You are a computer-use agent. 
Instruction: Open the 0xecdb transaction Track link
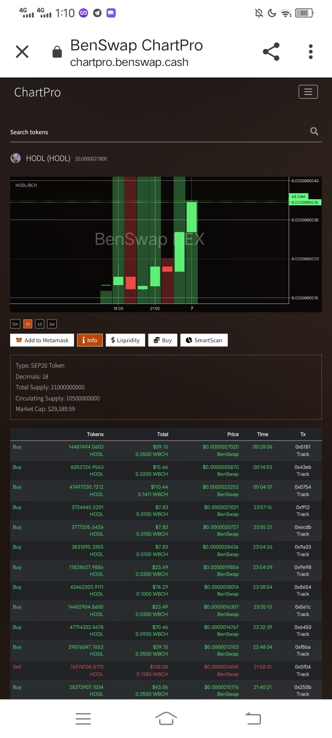click(303, 534)
